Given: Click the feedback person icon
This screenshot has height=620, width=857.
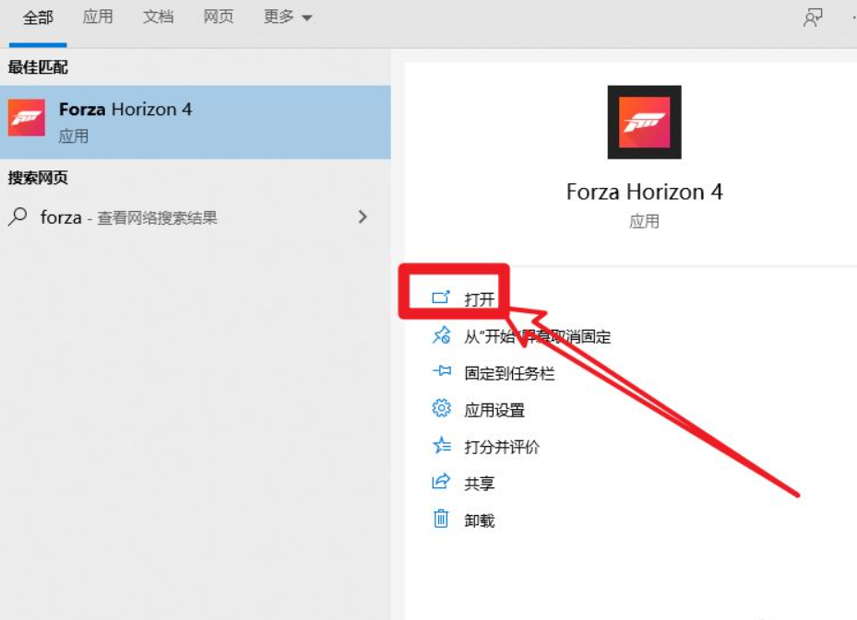Looking at the screenshot, I should click(813, 18).
